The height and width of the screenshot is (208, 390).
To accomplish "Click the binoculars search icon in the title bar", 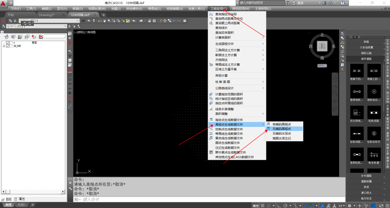I will 288,3.
